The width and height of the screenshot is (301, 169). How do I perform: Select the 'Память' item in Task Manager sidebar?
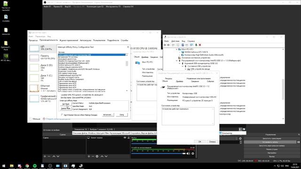coord(42,57)
